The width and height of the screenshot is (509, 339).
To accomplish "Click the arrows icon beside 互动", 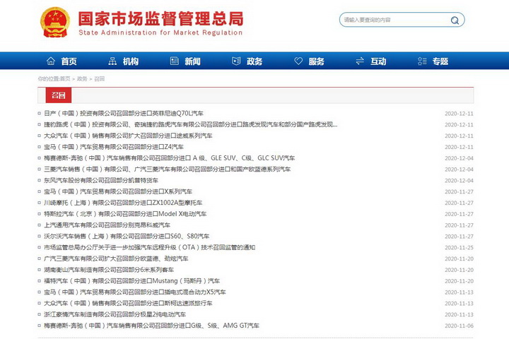I will click(x=360, y=61).
